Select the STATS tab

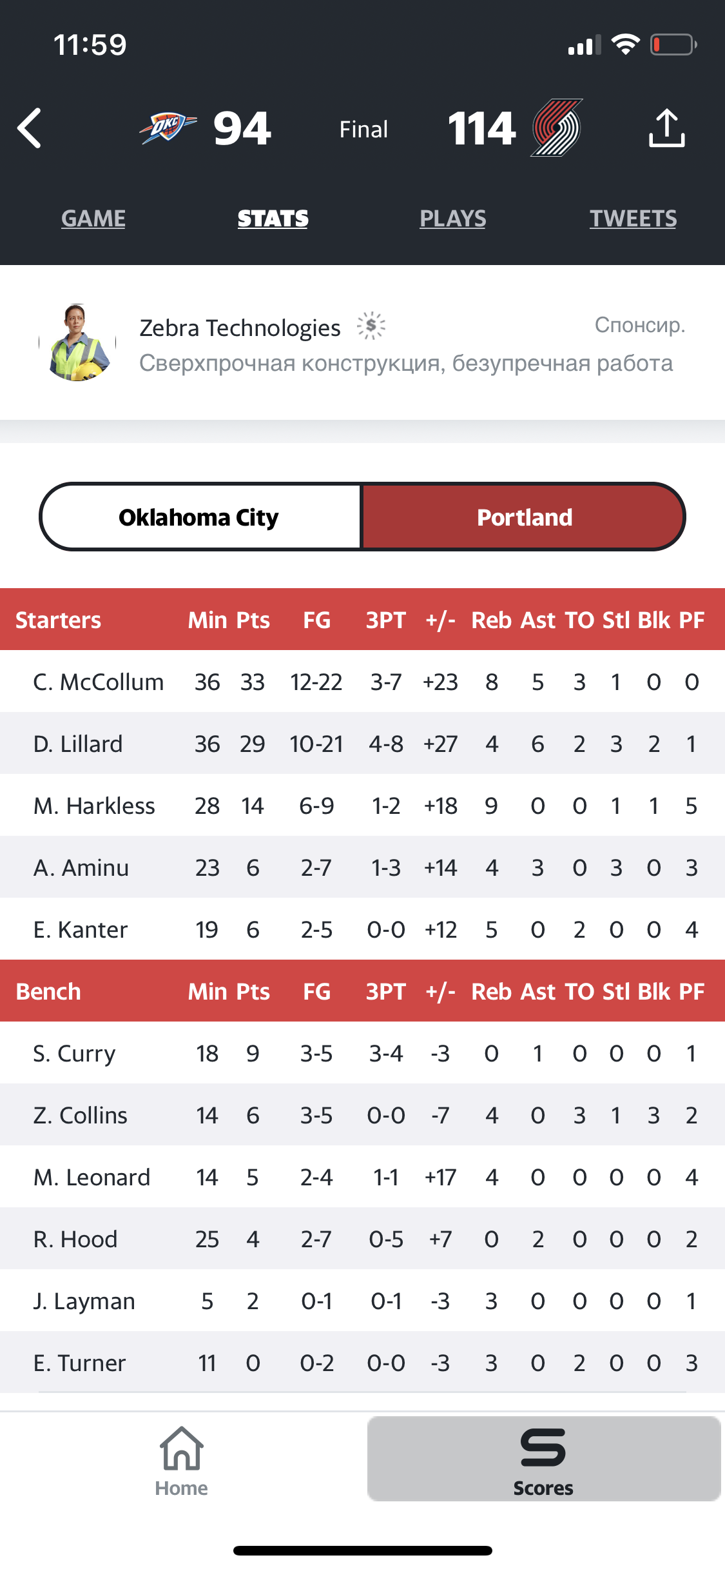tap(273, 219)
